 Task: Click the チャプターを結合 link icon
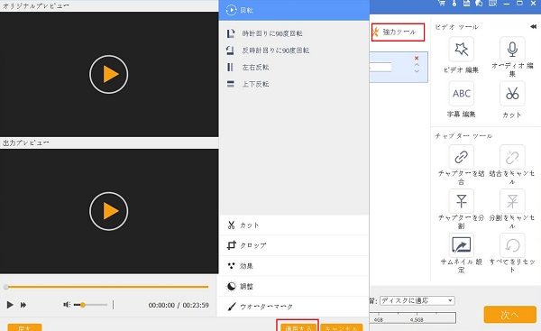461,157
